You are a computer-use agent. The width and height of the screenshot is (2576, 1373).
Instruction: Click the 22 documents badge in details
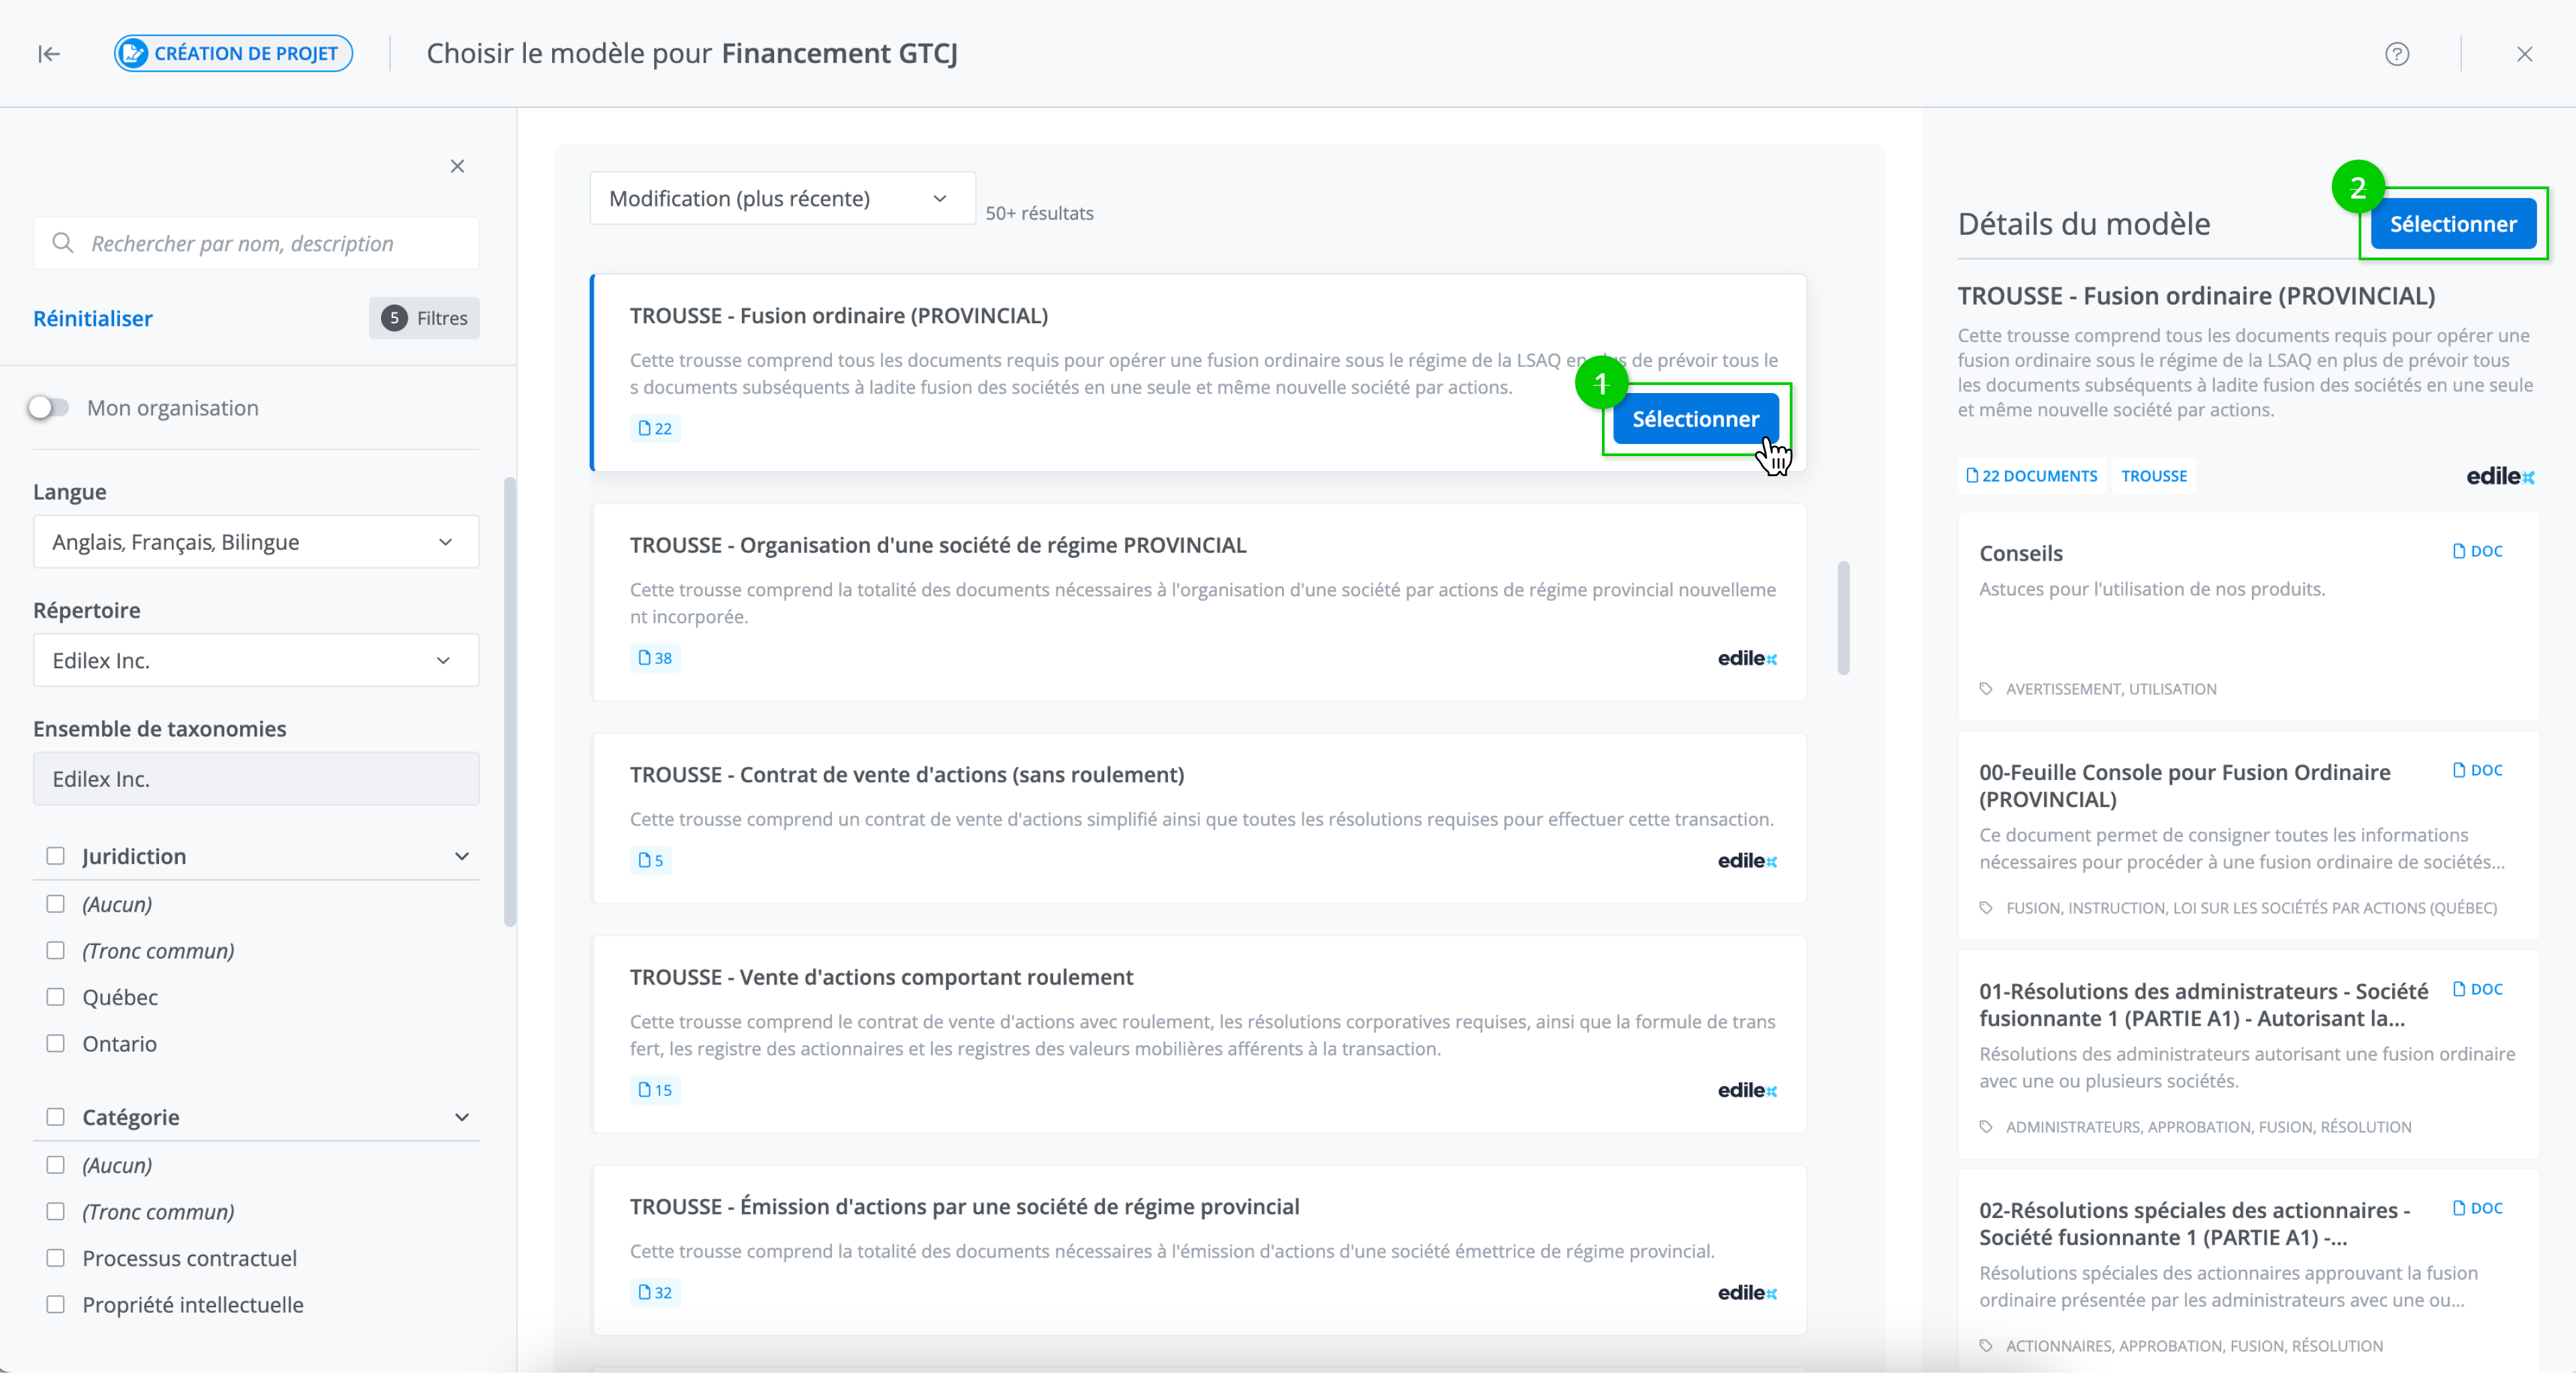[x=2031, y=476]
